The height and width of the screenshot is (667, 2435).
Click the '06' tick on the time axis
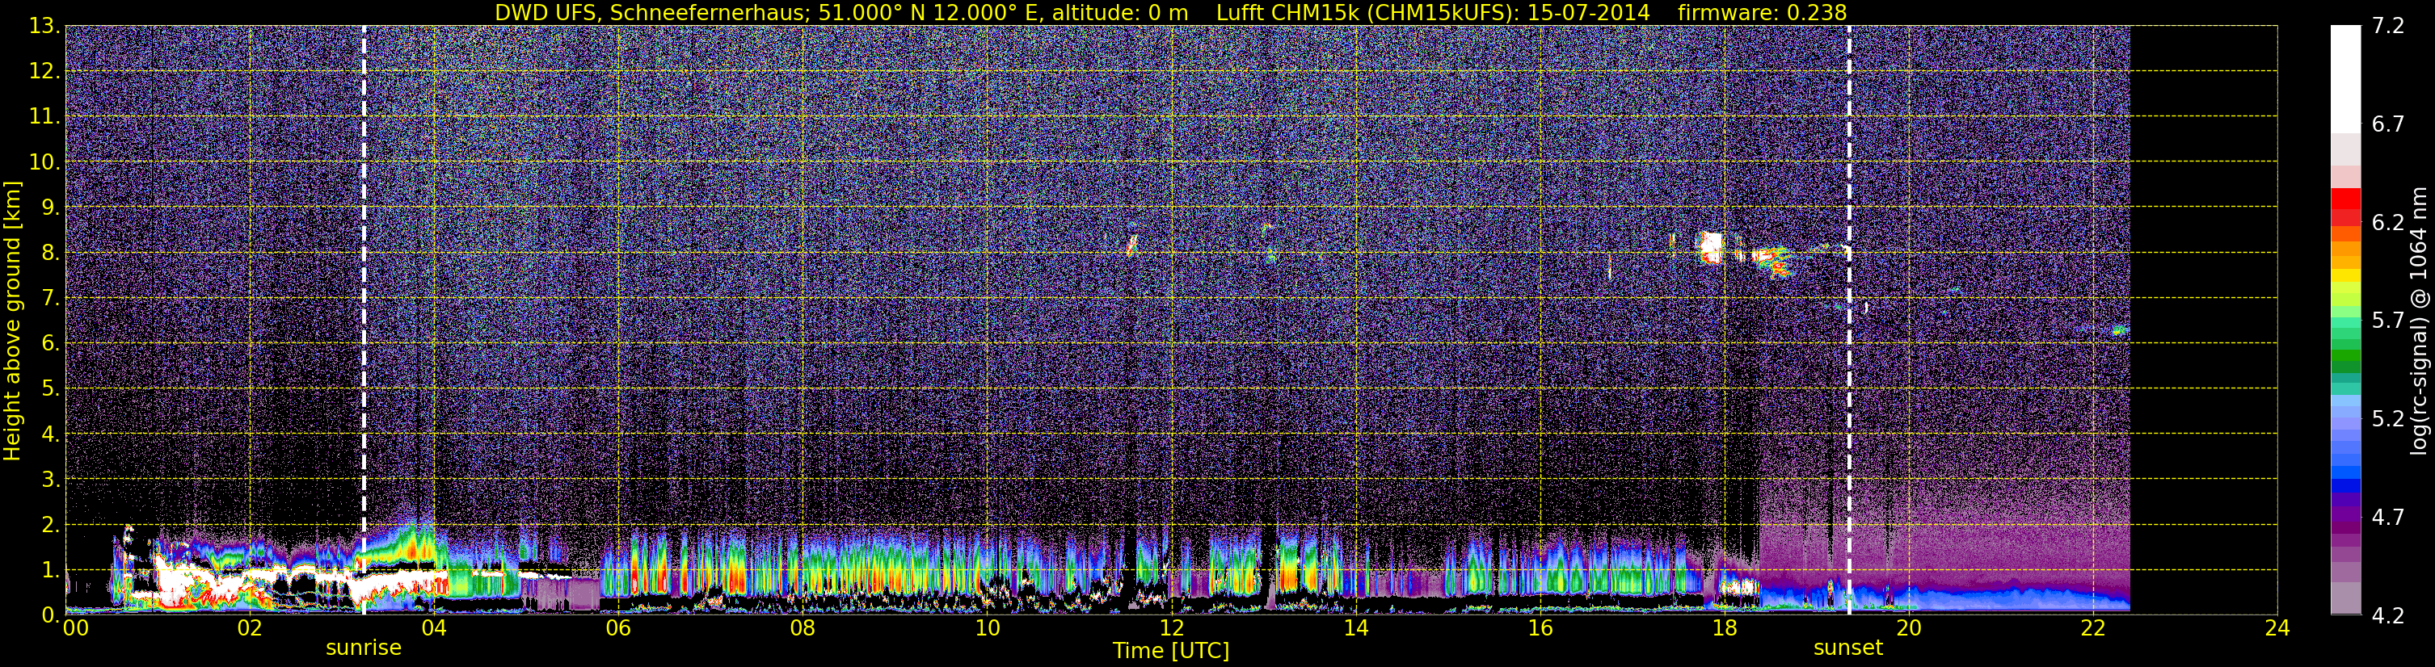pos(618,628)
